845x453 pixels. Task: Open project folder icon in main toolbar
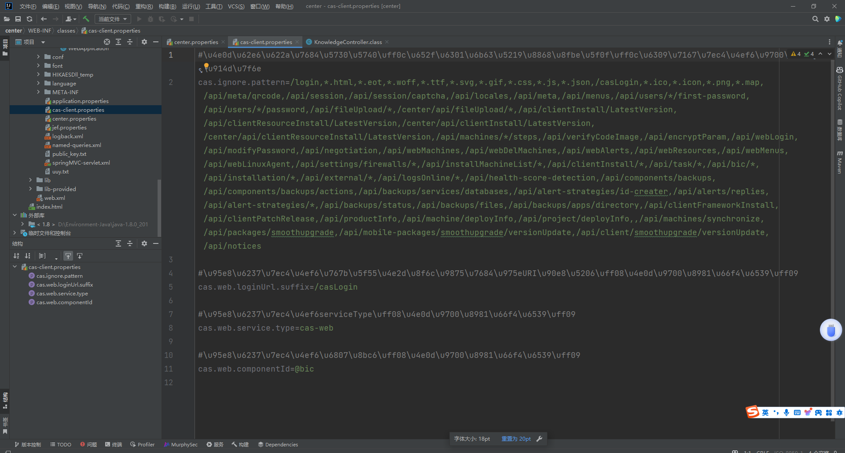7,19
